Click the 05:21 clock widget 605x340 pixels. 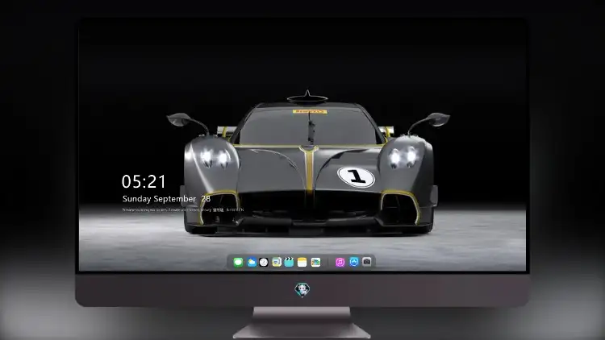pyautogui.click(x=144, y=181)
